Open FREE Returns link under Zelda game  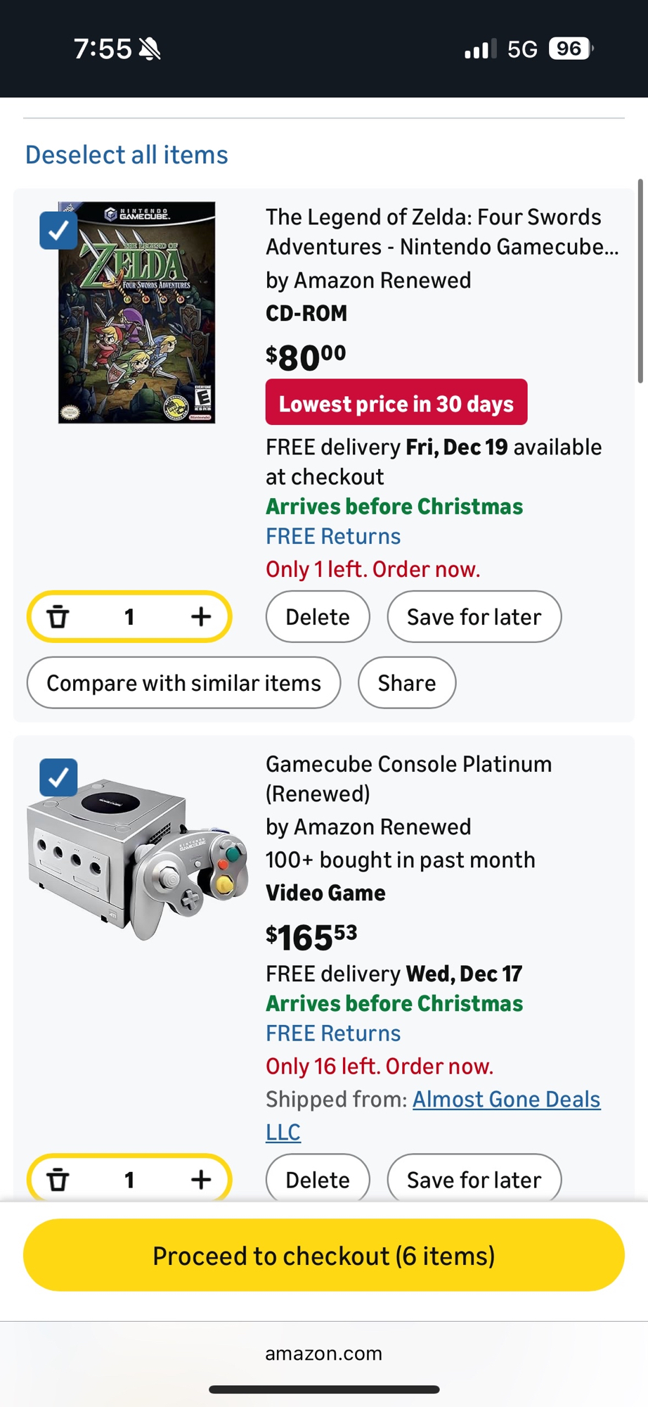[333, 537]
